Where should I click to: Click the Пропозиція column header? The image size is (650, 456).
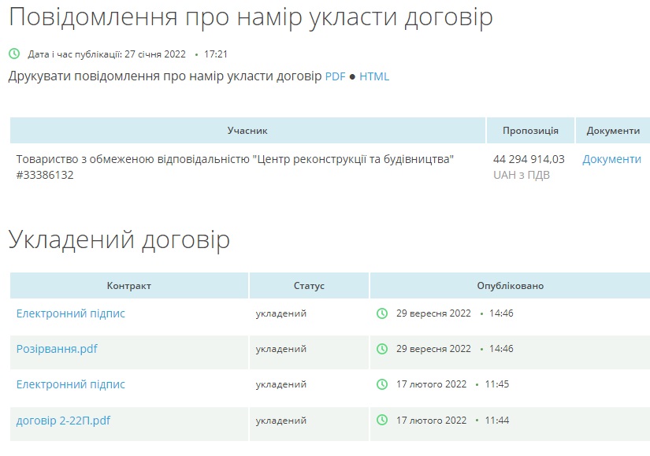point(530,131)
